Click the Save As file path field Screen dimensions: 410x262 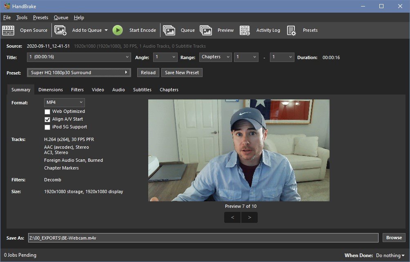[x=203, y=238]
